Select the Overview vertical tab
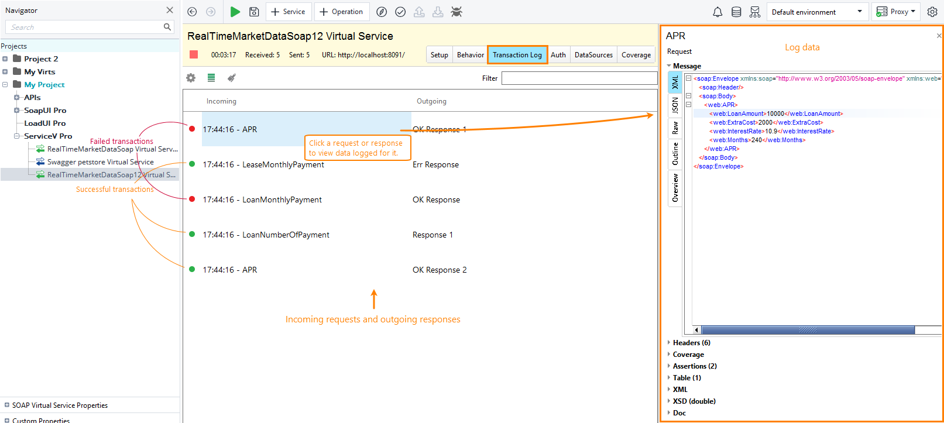This screenshot has width=944, height=423. click(x=675, y=188)
